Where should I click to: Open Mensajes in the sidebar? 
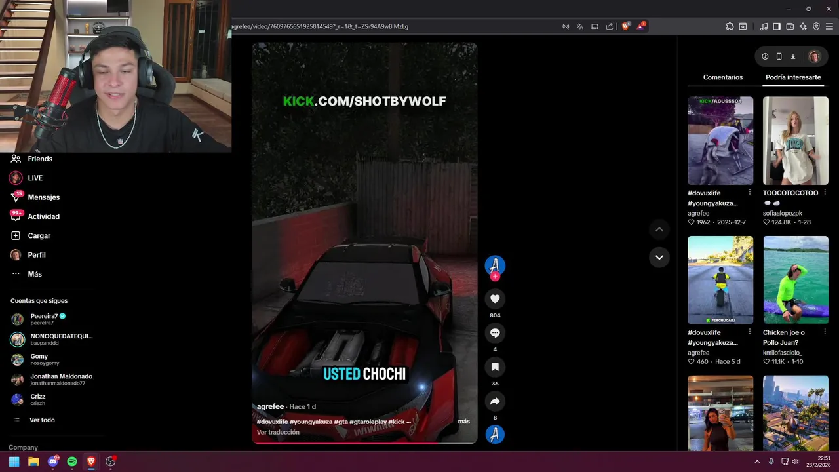[x=43, y=197]
